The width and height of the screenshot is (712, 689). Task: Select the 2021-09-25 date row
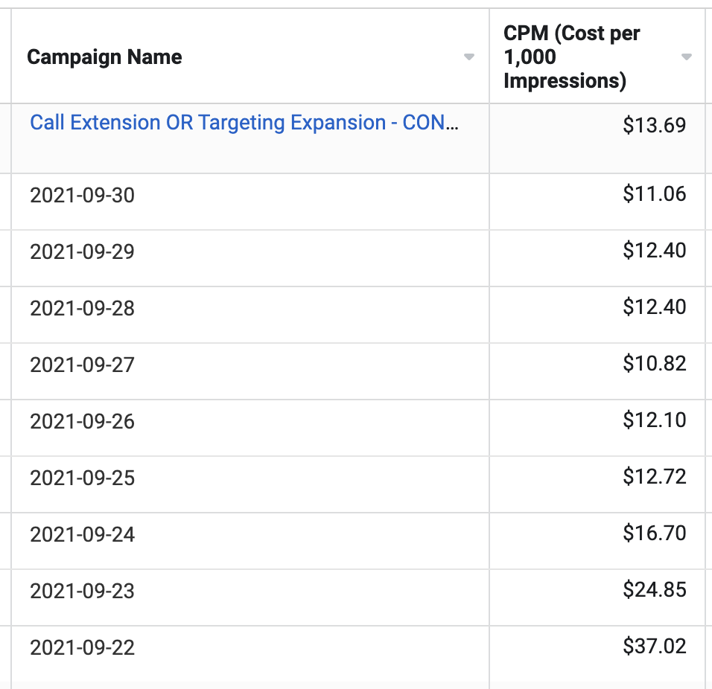tap(82, 478)
